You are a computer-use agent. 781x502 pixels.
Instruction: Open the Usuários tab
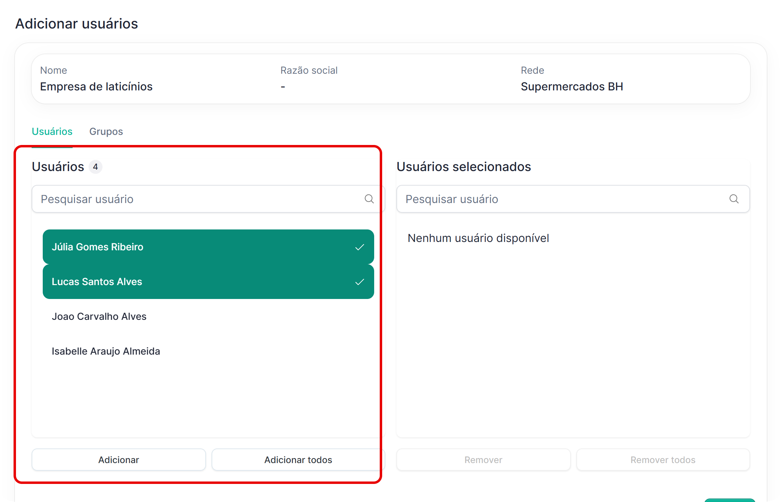tap(52, 131)
